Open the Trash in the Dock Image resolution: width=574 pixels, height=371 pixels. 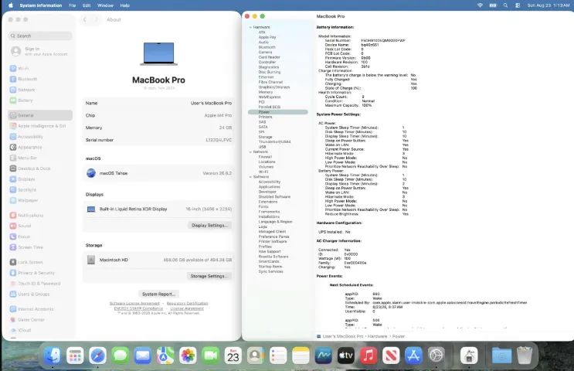[525, 356]
